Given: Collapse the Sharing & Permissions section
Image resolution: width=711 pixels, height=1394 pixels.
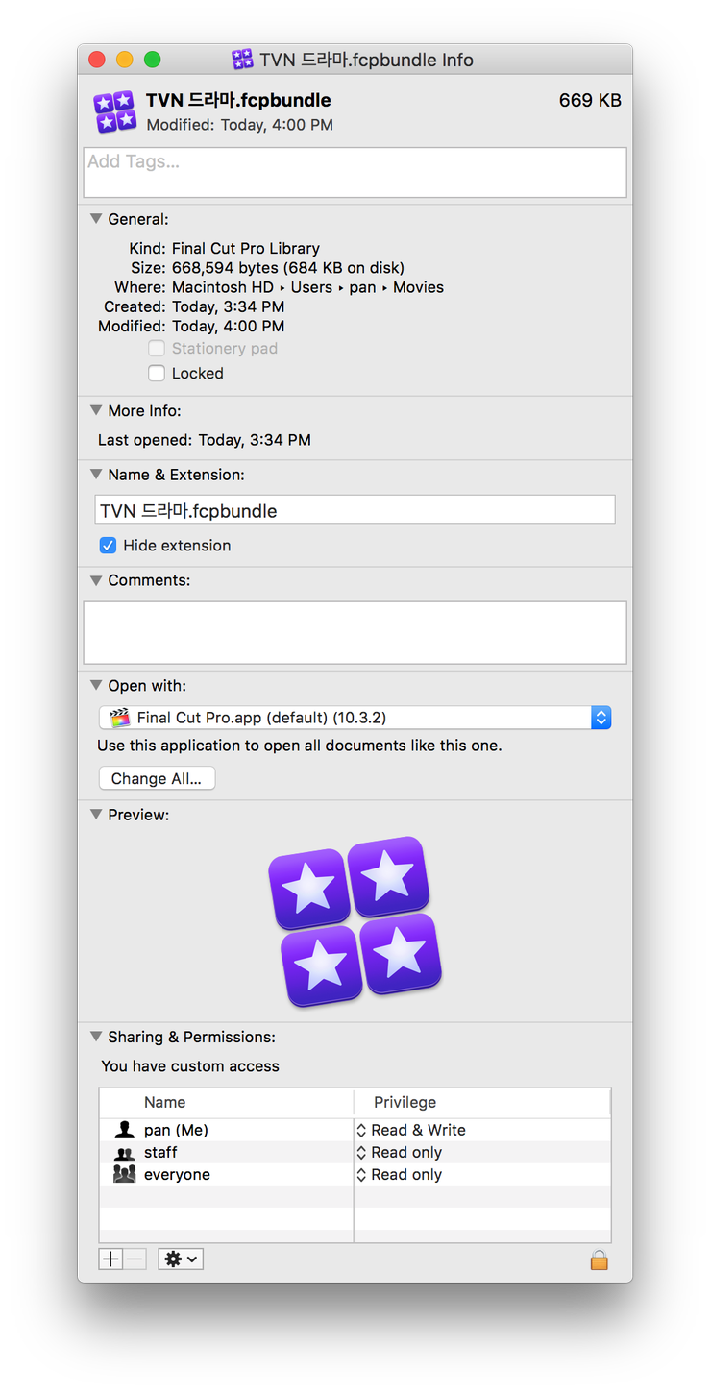Looking at the screenshot, I should pos(96,1037).
